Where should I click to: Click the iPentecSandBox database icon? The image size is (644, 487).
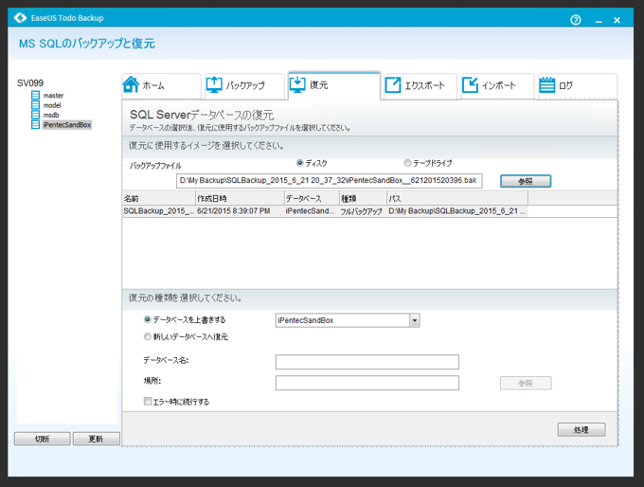[36, 124]
